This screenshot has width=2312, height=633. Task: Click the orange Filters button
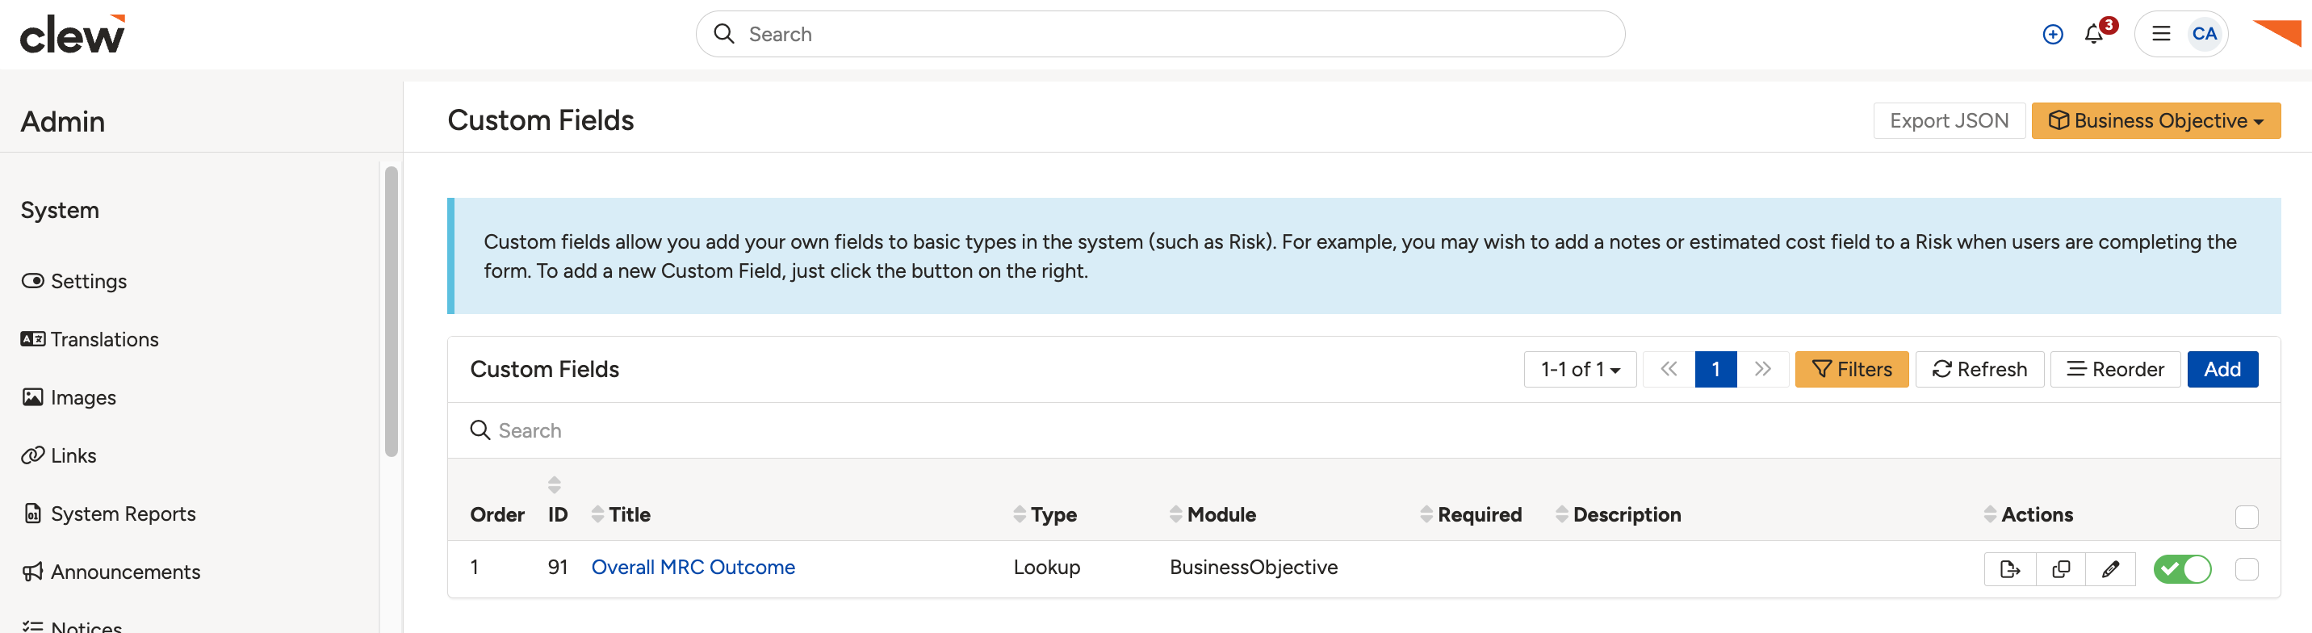[x=1851, y=369]
